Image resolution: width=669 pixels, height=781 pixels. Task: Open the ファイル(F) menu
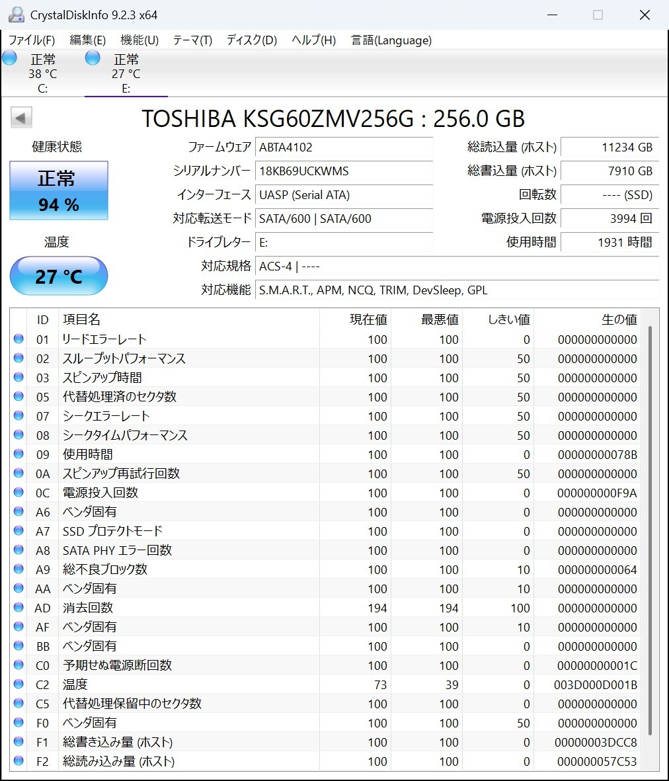coord(31,40)
